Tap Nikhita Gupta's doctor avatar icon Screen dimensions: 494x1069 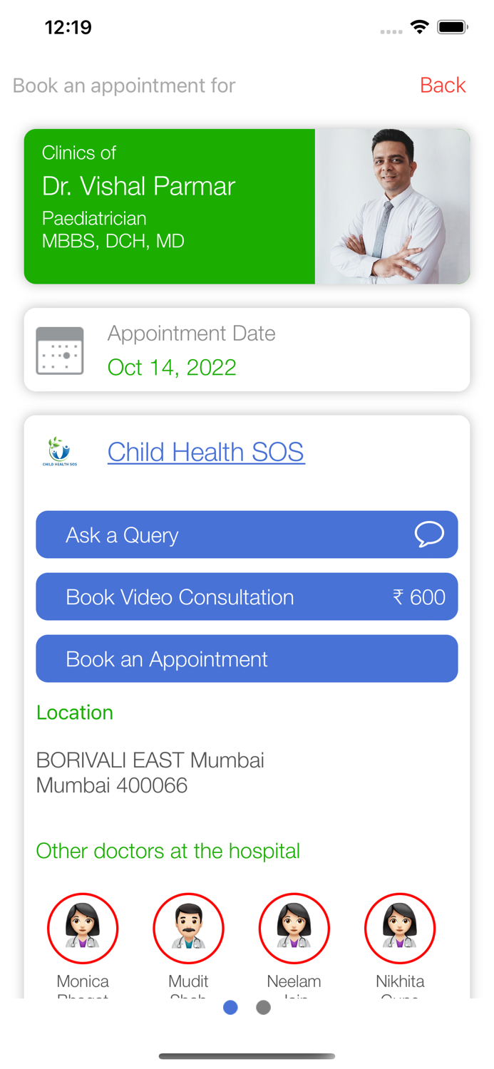(400, 928)
